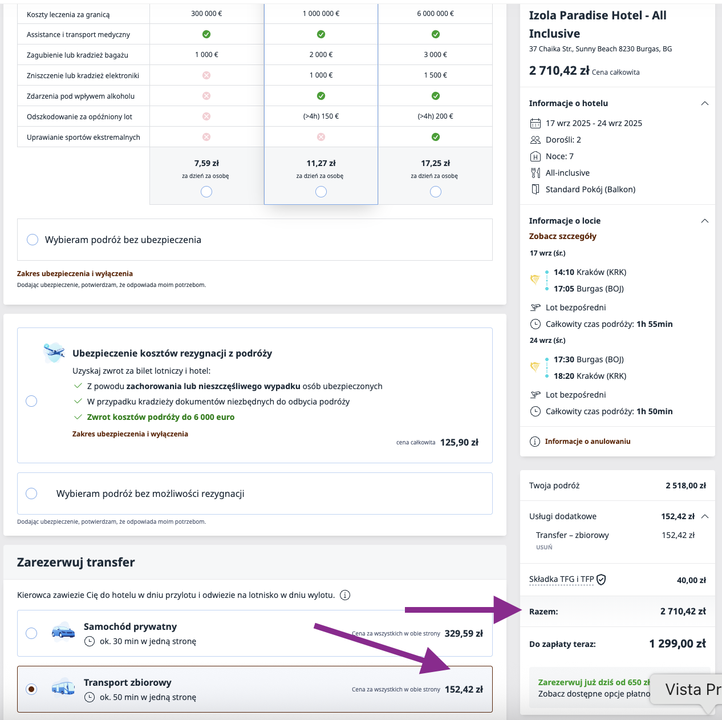Select trip cancellation insurance radio button
The height and width of the screenshot is (720, 722).
31,401
